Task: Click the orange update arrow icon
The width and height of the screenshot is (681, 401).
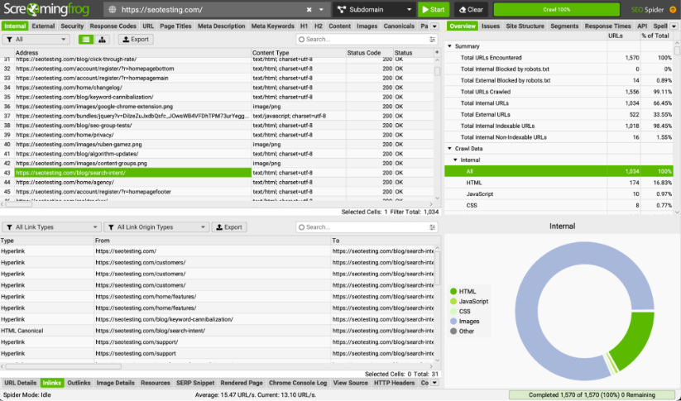Action: click(x=671, y=10)
